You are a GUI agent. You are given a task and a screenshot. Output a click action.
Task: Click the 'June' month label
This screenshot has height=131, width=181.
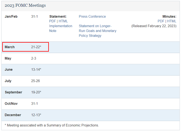9,70
